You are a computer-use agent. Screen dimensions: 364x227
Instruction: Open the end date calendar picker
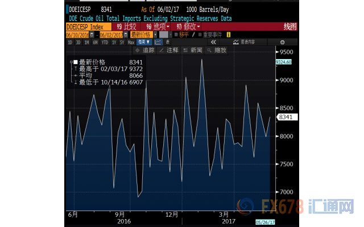[x=126, y=35]
